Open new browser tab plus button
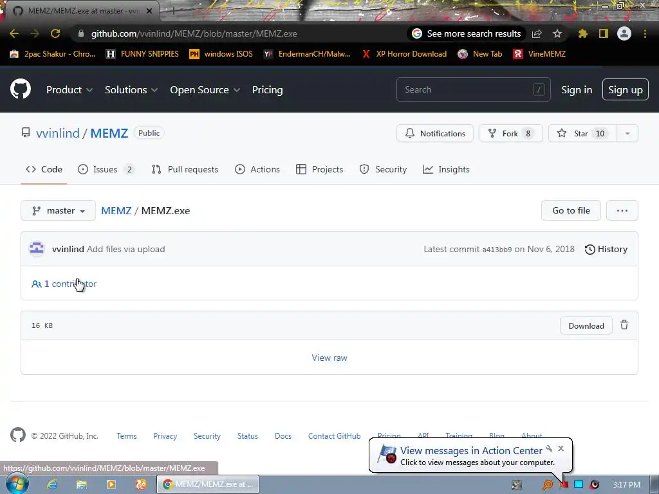Screen dimensions: 659x494 click(172, 11)
